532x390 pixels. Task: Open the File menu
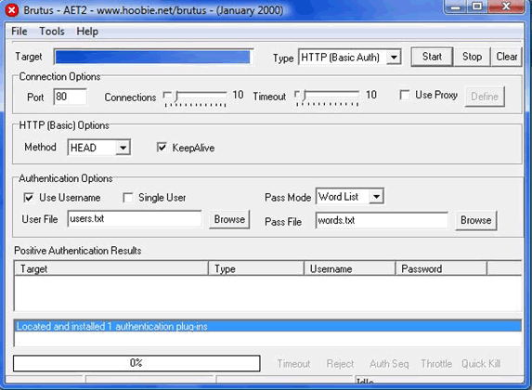click(x=19, y=32)
